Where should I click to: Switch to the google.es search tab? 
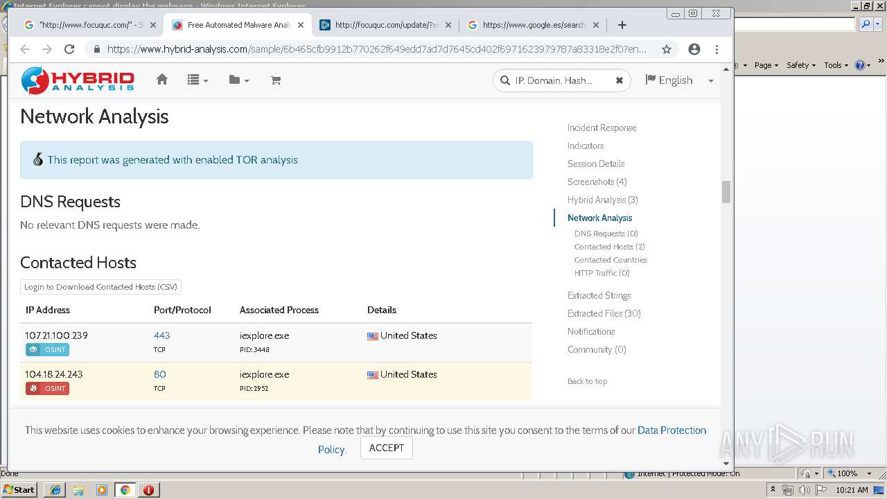pos(532,25)
